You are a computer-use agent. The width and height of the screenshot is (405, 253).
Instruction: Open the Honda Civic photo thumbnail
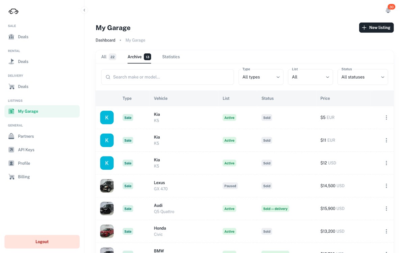(x=107, y=231)
